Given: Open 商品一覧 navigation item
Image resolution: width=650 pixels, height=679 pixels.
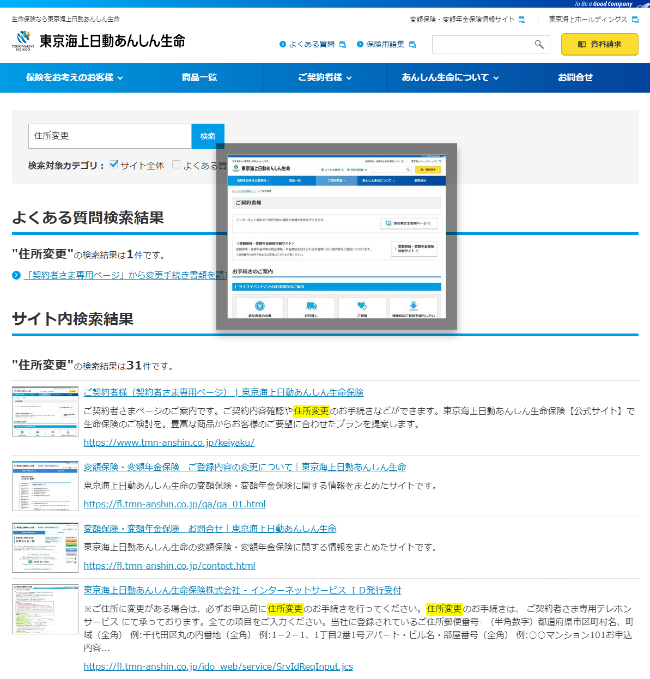Looking at the screenshot, I should (199, 77).
